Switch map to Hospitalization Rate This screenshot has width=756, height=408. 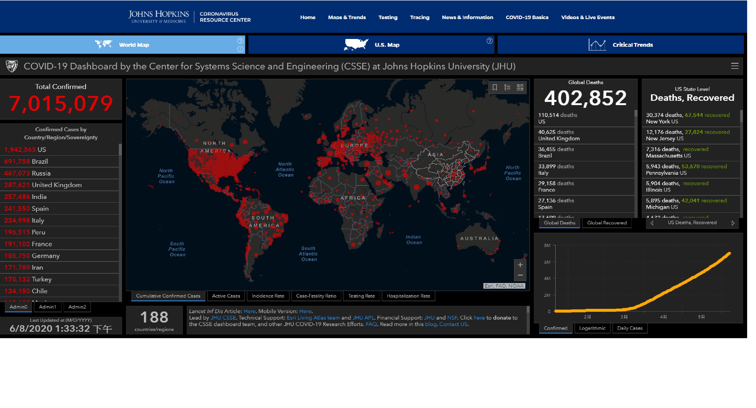[408, 296]
